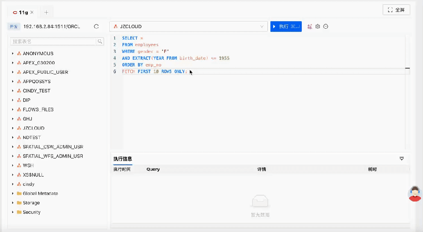Expand the APEX_030200 schema node

(x=12, y=63)
